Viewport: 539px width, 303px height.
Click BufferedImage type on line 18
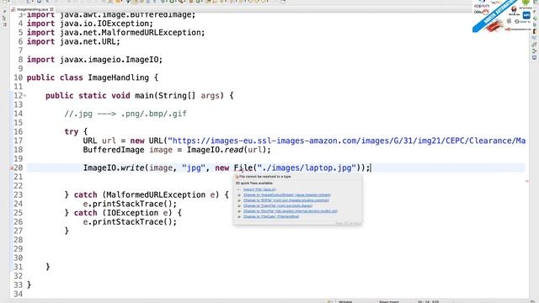point(114,150)
